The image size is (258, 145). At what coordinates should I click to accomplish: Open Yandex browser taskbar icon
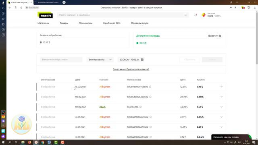[x=36, y=142]
